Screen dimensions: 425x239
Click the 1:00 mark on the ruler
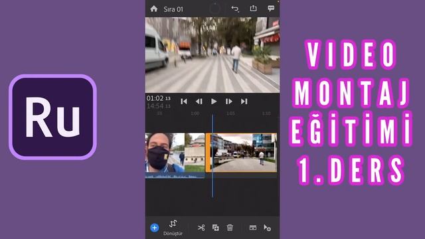pos(195,114)
